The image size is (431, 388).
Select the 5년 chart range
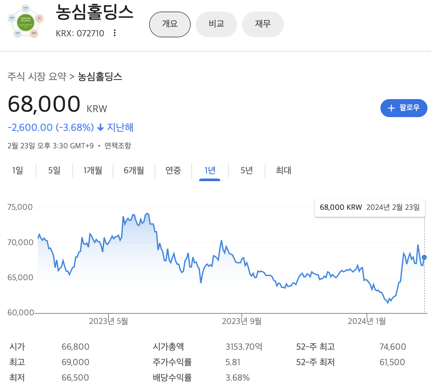click(x=246, y=171)
